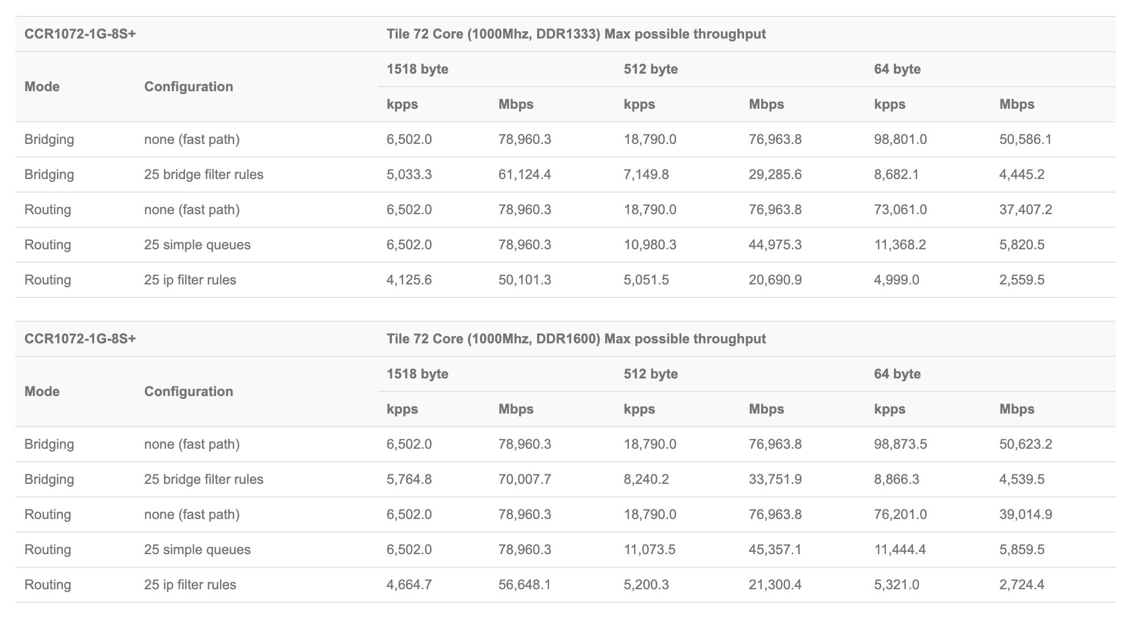1140x621 pixels.
Task: Click the 1518 byte header in first table
Action: (x=417, y=69)
